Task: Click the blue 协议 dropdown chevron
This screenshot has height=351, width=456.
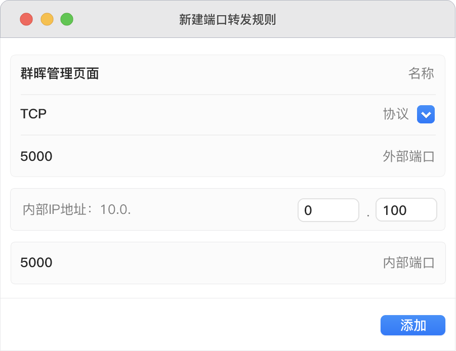Action: 426,115
